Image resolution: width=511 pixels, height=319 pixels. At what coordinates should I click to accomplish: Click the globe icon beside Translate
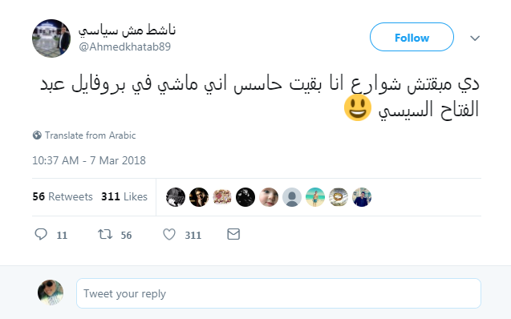37,135
